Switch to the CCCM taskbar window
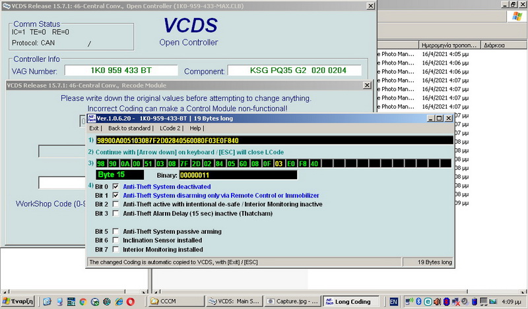Image resolution: width=528 pixels, height=309 pixels. click(x=176, y=301)
